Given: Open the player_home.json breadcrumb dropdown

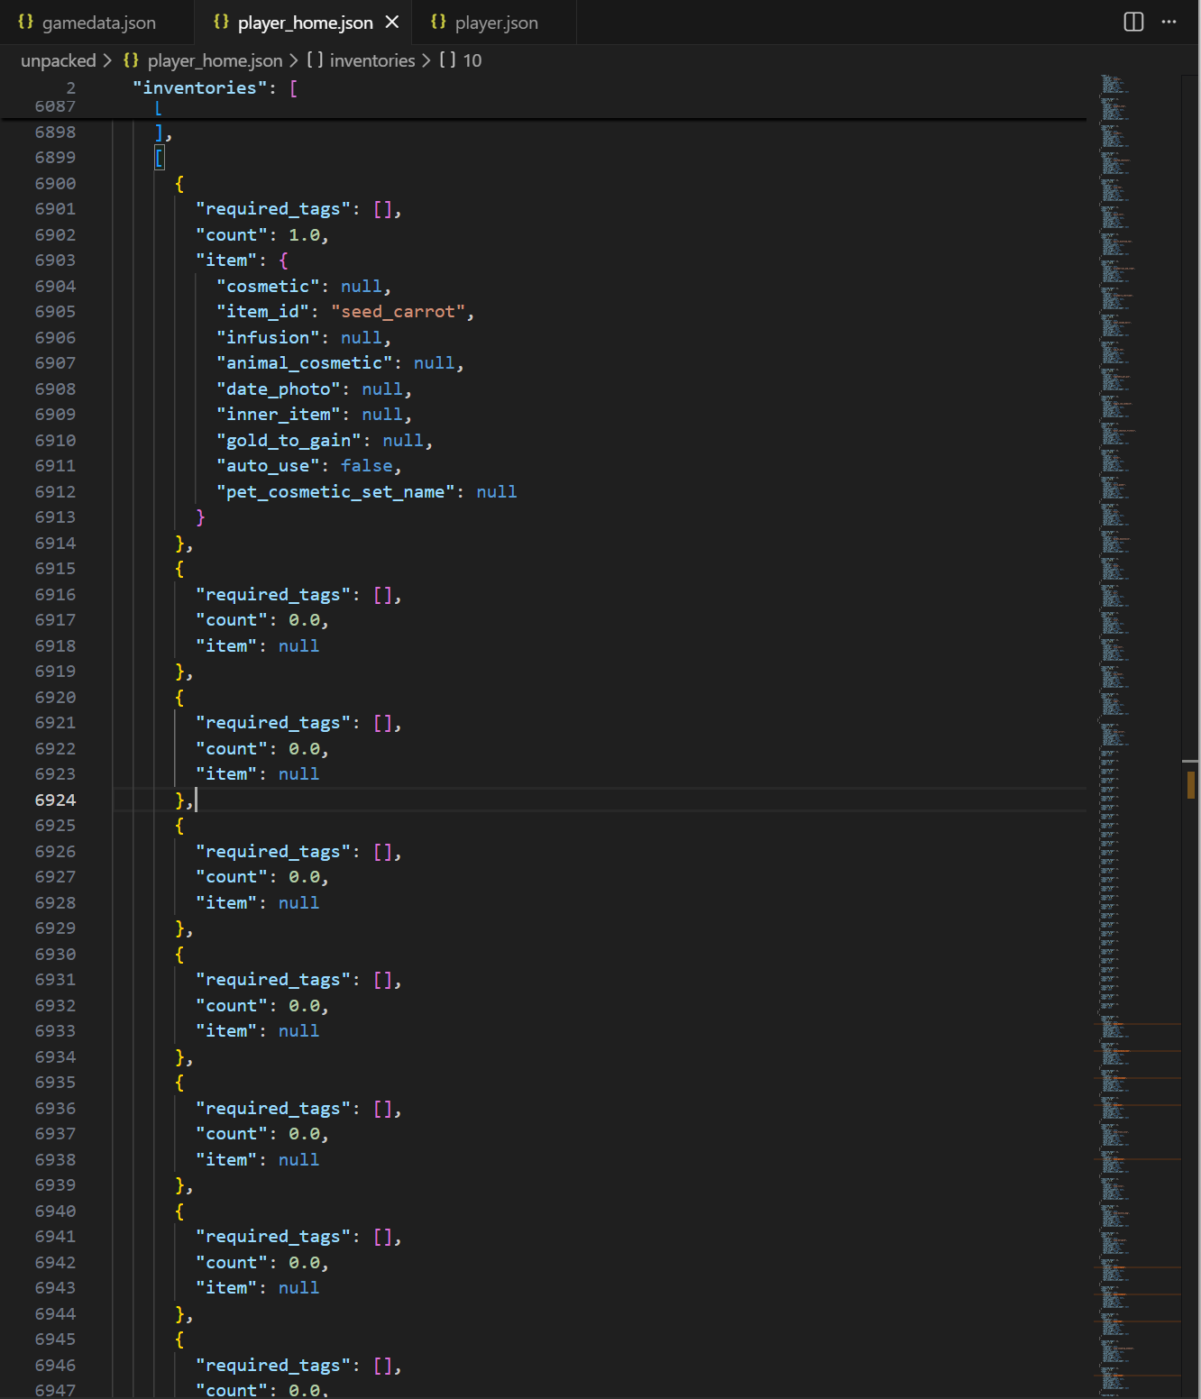Looking at the screenshot, I should click(x=215, y=60).
